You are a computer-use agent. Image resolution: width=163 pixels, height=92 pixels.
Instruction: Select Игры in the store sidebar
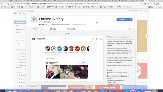[x=18, y=32]
